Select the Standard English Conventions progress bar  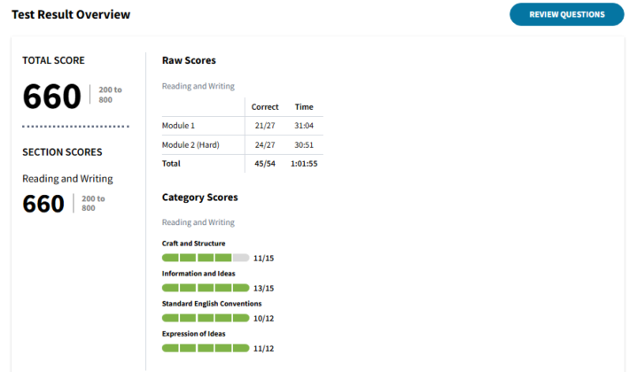tap(206, 318)
